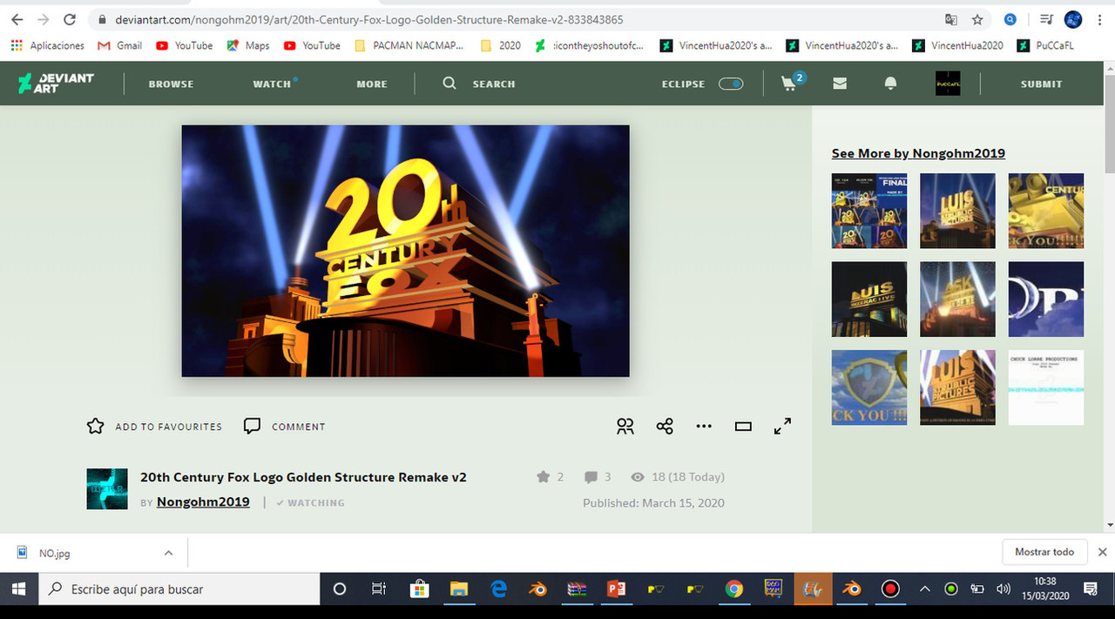The width and height of the screenshot is (1115, 619).
Task: Open the shopping cart with 2 items
Action: (x=793, y=82)
